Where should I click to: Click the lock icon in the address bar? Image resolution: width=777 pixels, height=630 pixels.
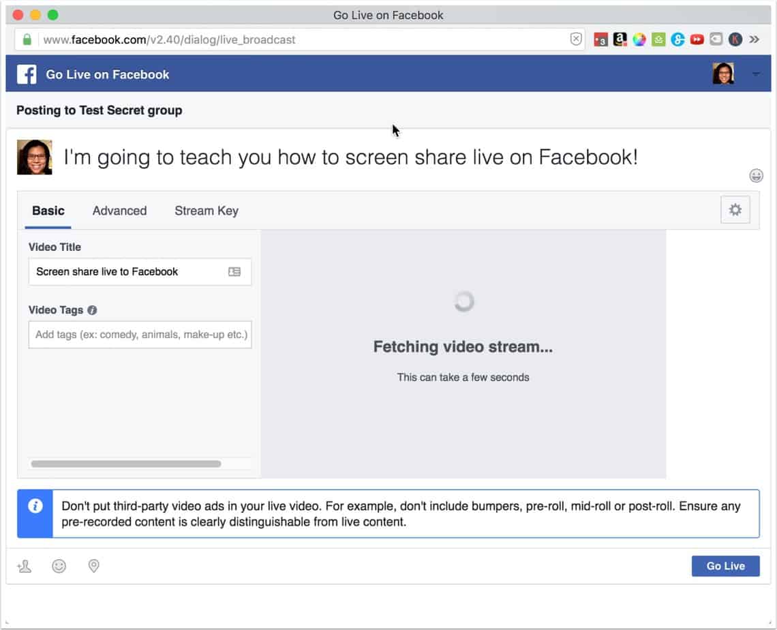(26, 40)
